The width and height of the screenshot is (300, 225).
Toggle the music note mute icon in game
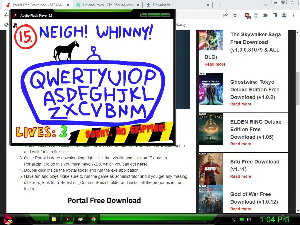click(x=15, y=26)
